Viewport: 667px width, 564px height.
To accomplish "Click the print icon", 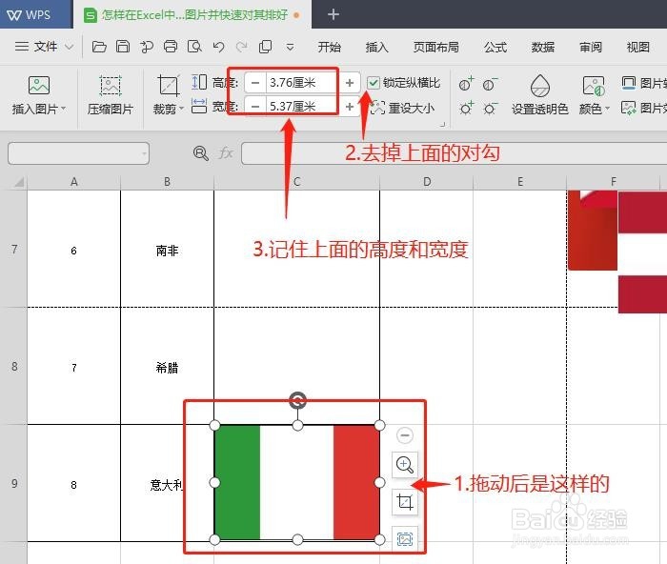I will click(x=171, y=47).
